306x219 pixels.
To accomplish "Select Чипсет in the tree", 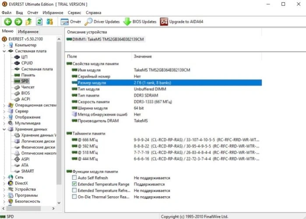I will [28, 87].
